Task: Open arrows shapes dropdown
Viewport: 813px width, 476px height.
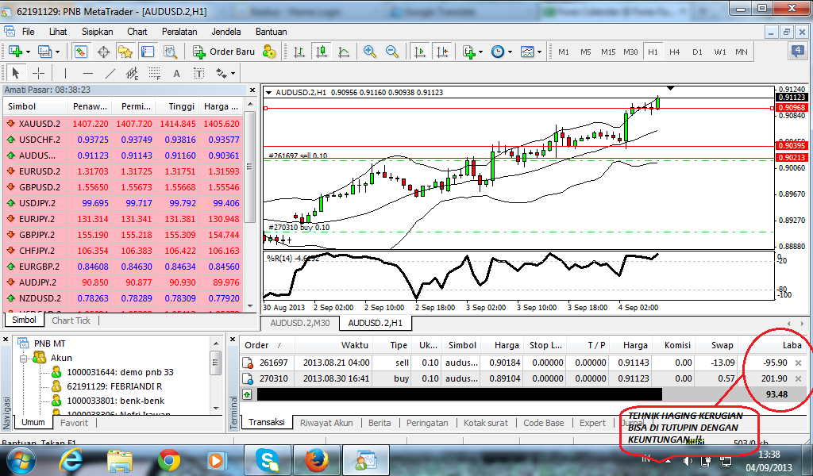Action: click(225, 73)
